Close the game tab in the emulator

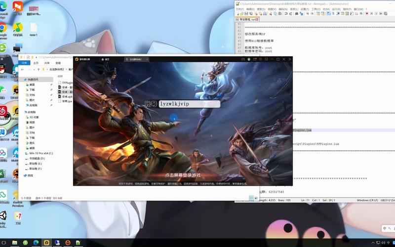tap(147, 59)
